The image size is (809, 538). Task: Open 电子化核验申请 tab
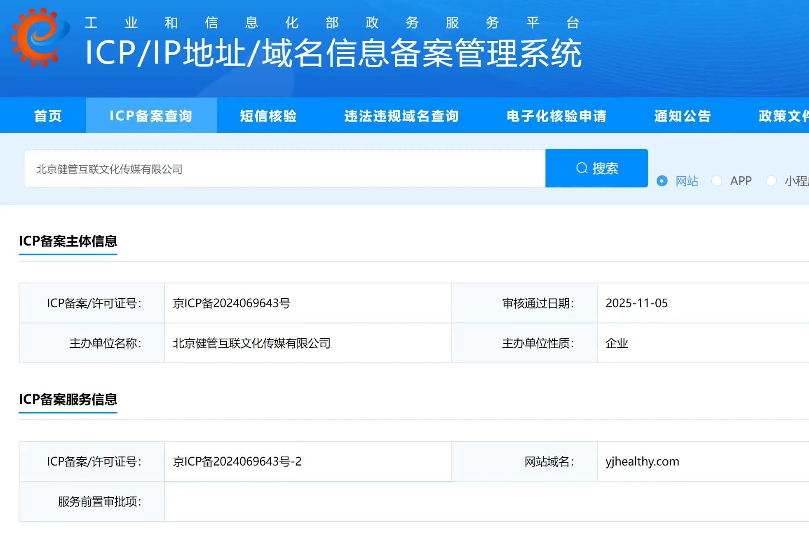[x=556, y=116]
